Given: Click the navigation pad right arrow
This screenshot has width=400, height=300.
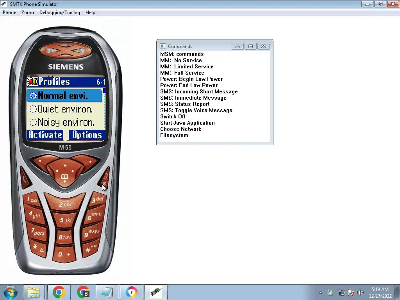Looking at the screenshot, I should pyautogui.click(x=73, y=171).
